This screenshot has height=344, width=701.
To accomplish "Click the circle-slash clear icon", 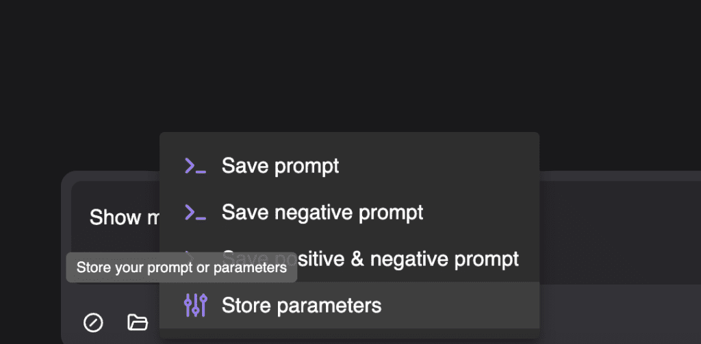I will (93, 322).
